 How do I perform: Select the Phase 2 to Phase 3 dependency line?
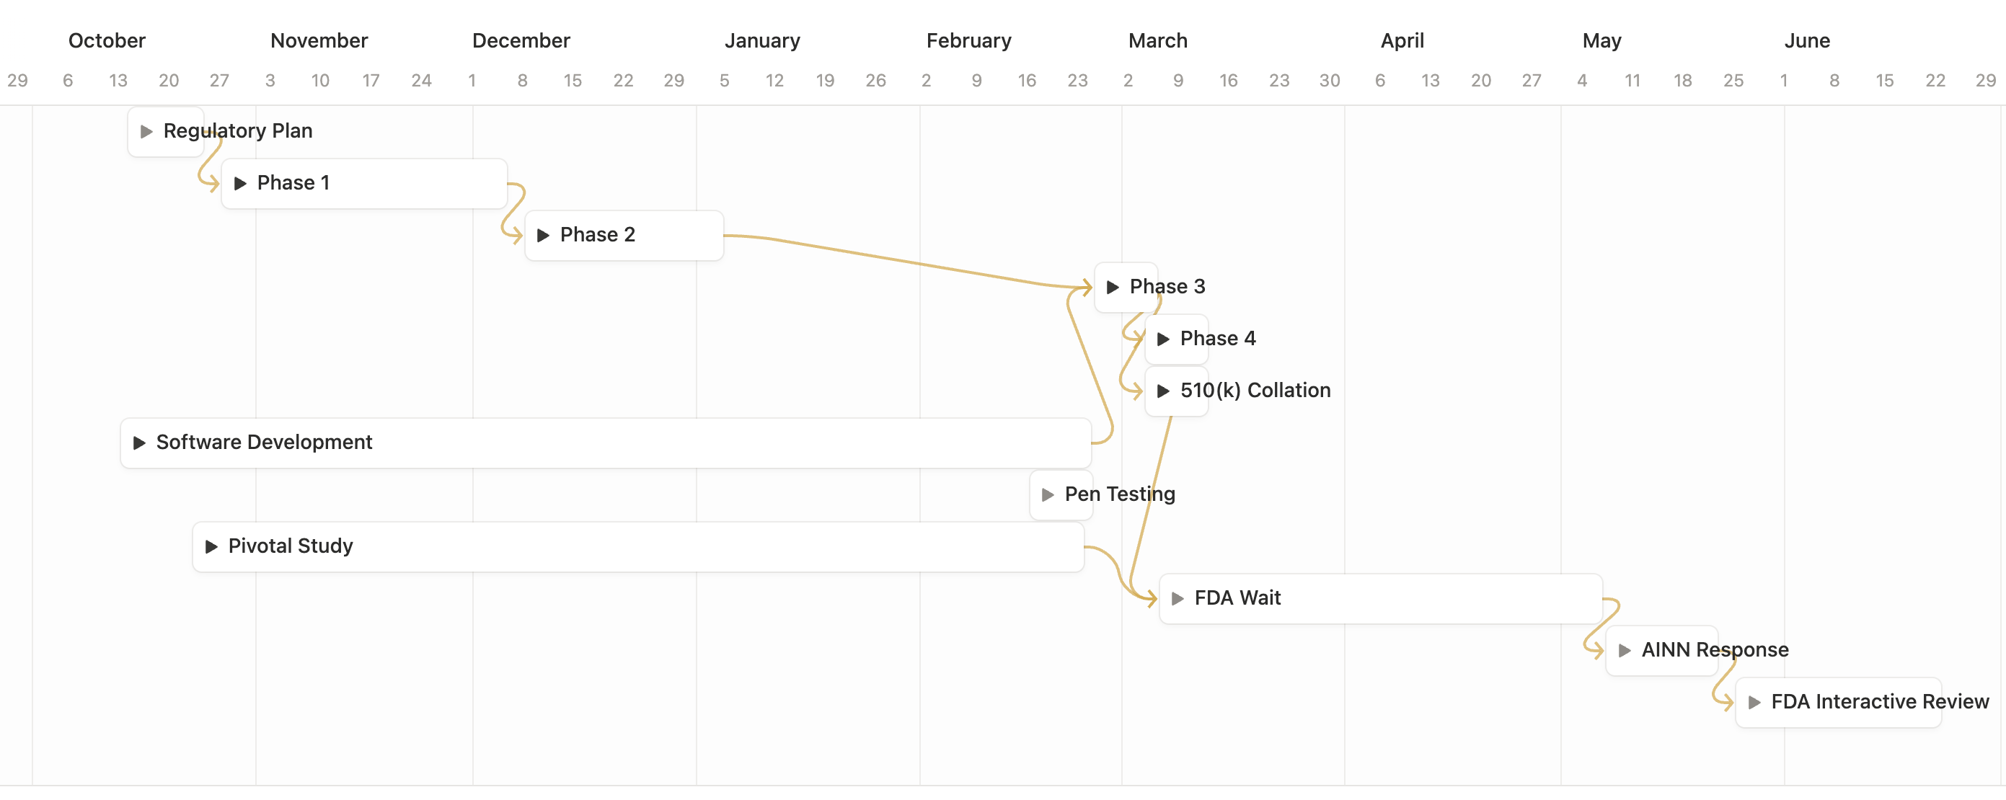[x=907, y=262]
